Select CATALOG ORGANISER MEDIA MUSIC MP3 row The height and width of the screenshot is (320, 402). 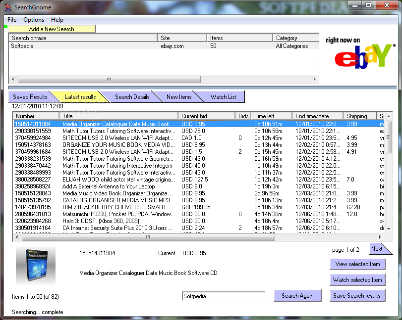pyautogui.click(x=199, y=200)
